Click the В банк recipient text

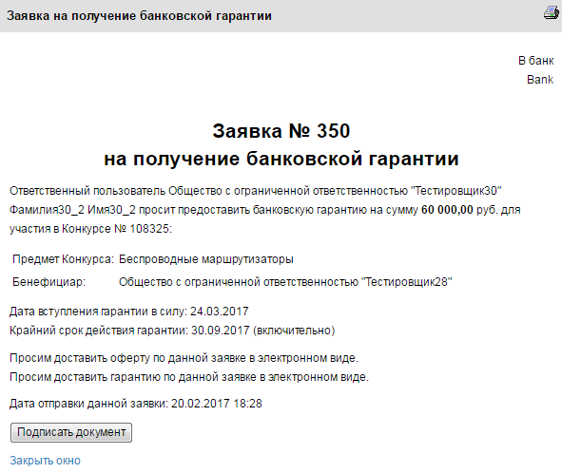(x=535, y=61)
